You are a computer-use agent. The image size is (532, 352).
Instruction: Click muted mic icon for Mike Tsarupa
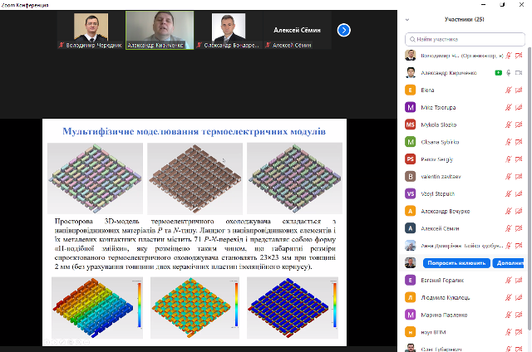[x=508, y=107]
